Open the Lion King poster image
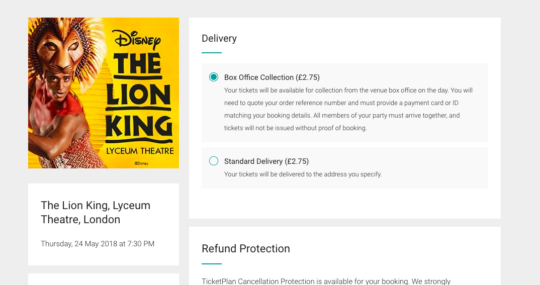This screenshot has width=540, height=285. pyautogui.click(x=104, y=93)
